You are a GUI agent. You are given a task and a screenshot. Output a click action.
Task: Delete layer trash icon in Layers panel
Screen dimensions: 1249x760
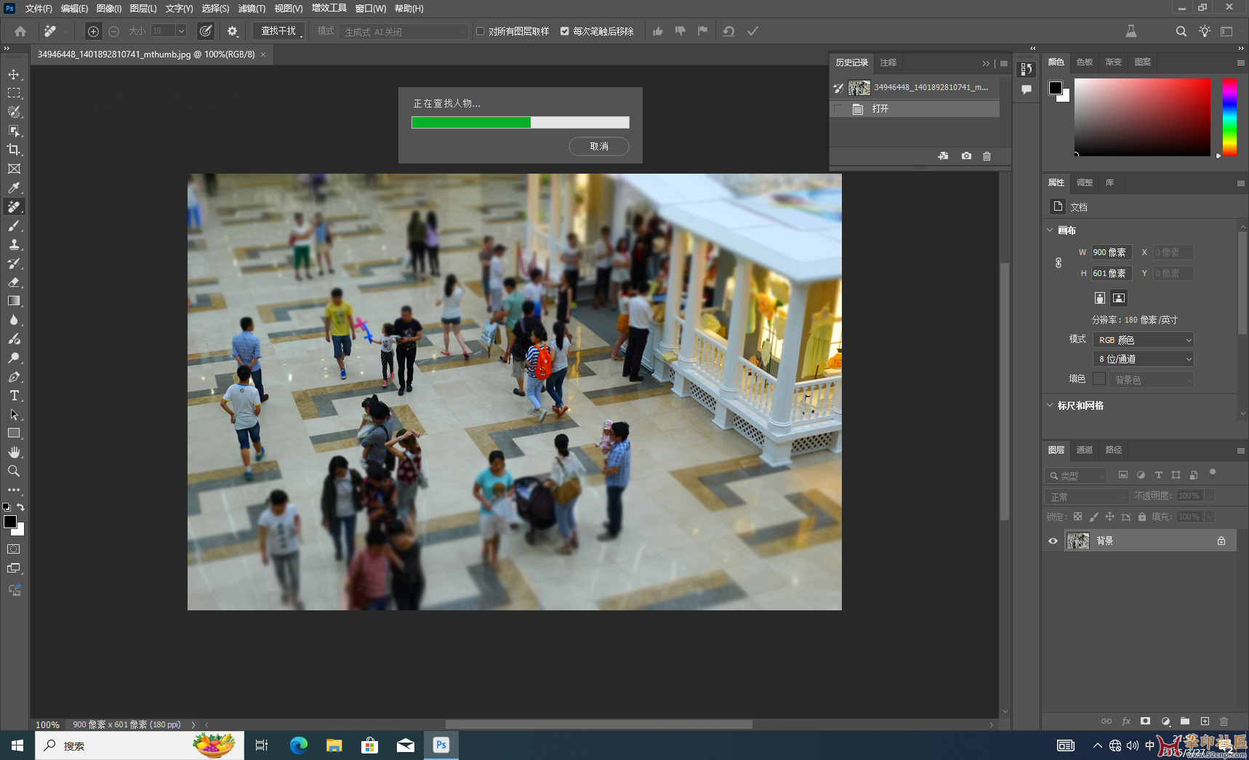pos(1224,721)
